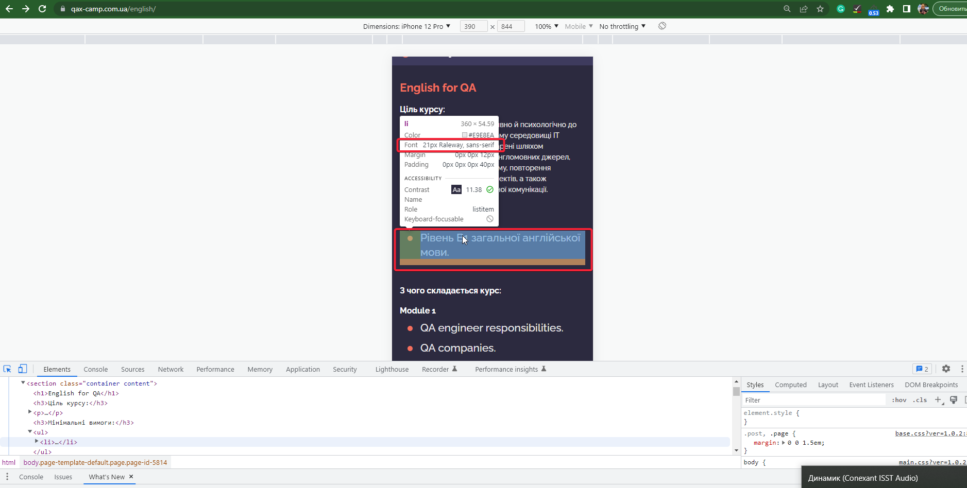Click the viewport width field showing 390
Image resolution: width=967 pixels, height=488 pixels.
474,26
